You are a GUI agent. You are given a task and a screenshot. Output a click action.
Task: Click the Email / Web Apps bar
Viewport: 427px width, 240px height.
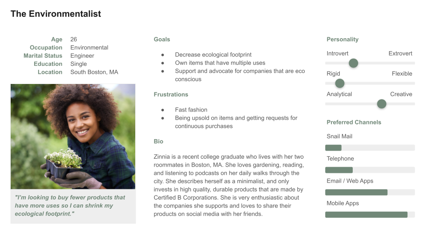point(370,192)
